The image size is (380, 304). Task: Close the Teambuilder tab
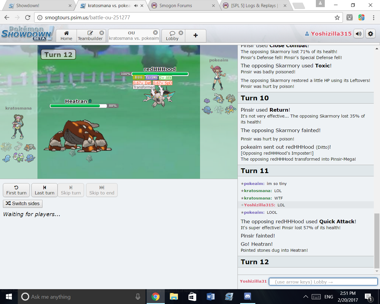pos(102,33)
